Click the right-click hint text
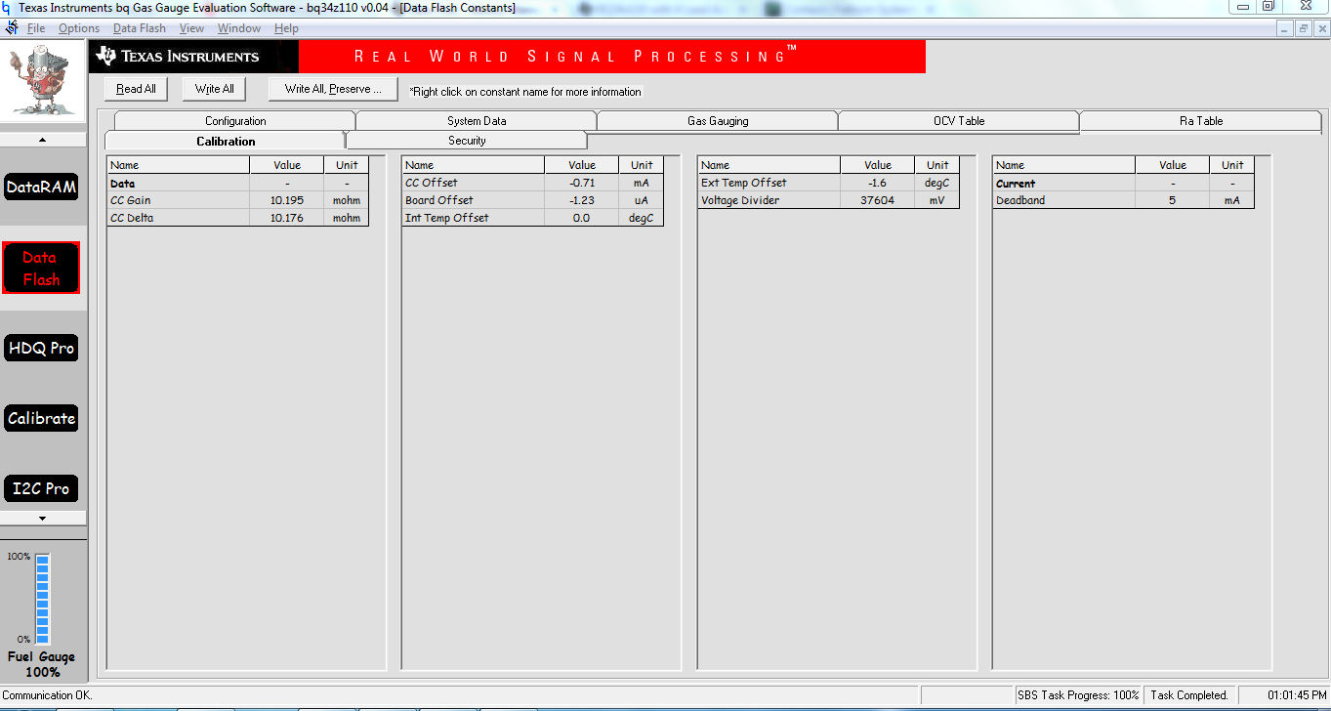Viewport: 1331px width, 711px height. [525, 92]
